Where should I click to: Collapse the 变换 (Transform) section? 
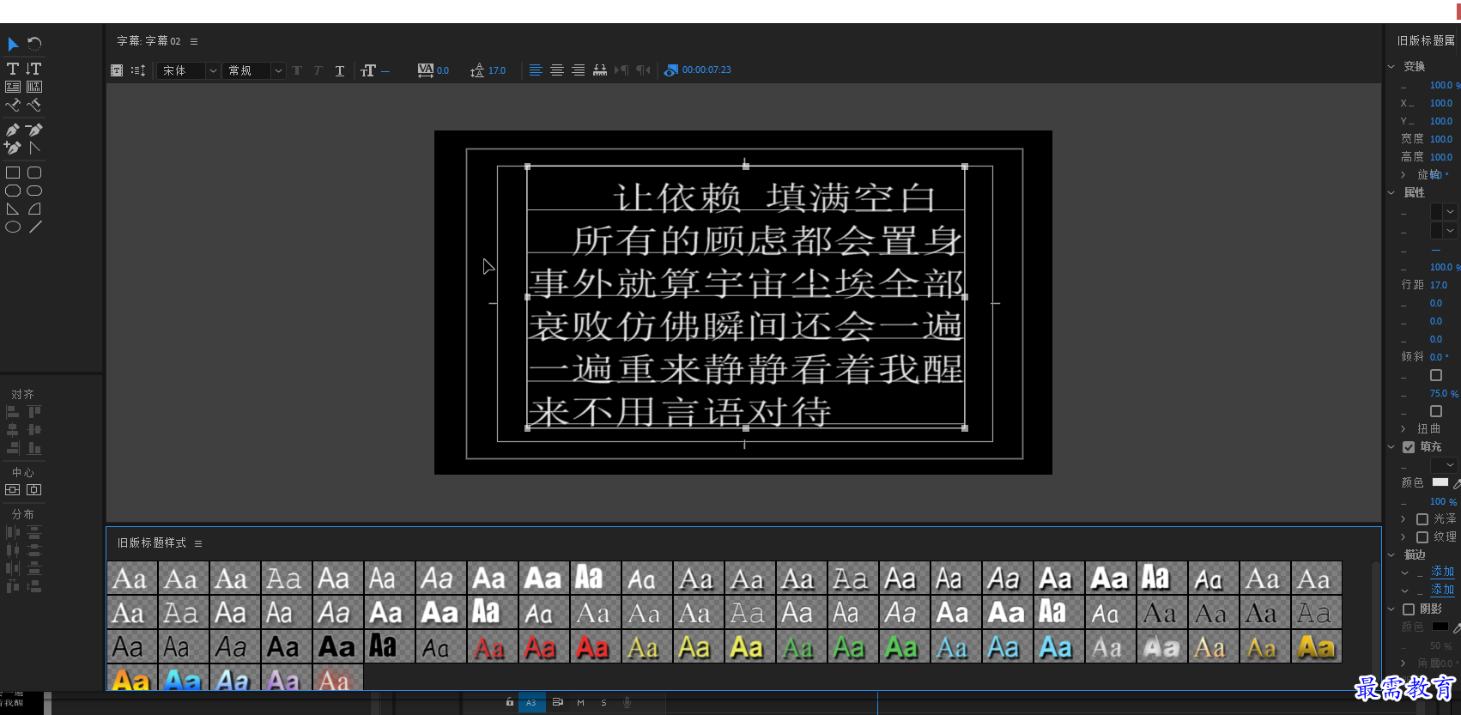1391,66
